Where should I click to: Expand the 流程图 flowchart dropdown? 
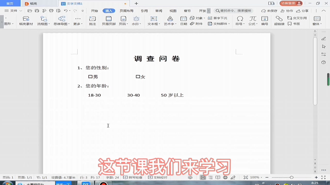[49, 24]
